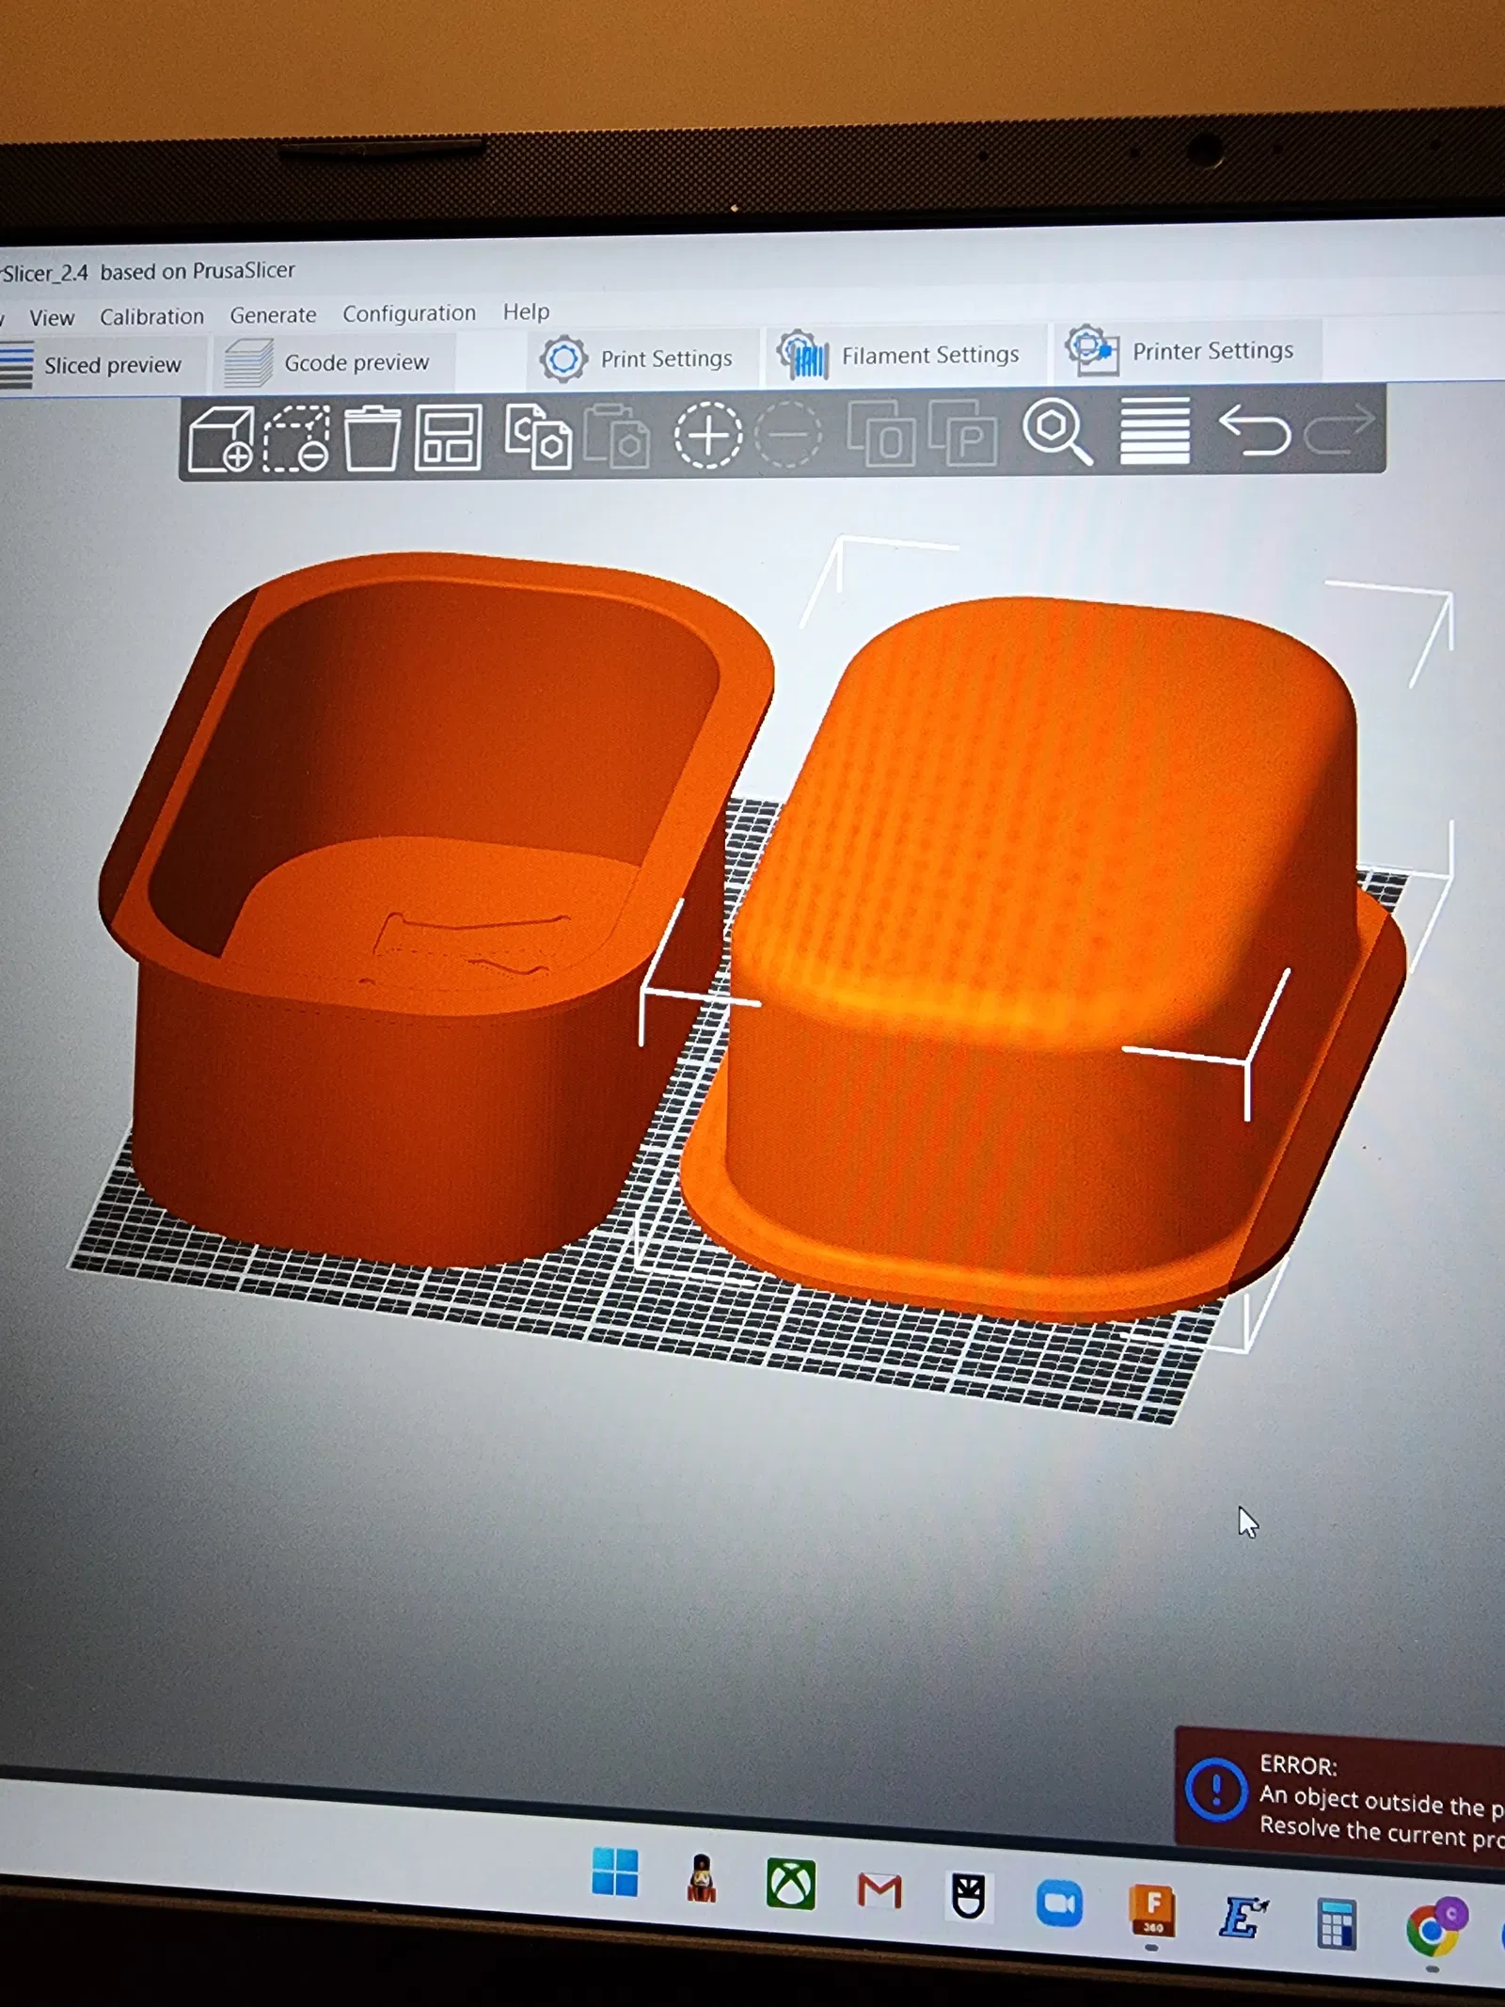Click the Delete selected object icon
The width and height of the screenshot is (1505, 2007).
pos(296,438)
